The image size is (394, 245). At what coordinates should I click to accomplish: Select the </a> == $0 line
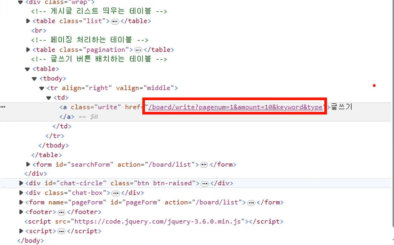pyautogui.click(x=79, y=117)
